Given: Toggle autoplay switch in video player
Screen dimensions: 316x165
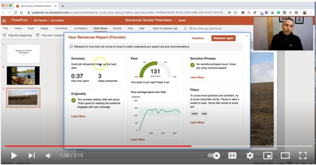Looking at the screenshot, I should coord(214,155).
